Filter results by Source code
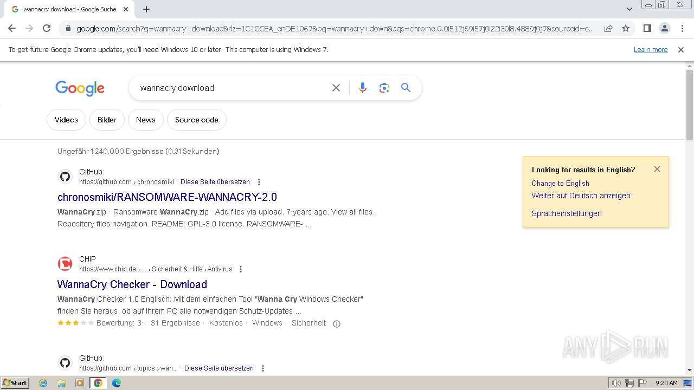The height and width of the screenshot is (390, 694). (x=196, y=120)
